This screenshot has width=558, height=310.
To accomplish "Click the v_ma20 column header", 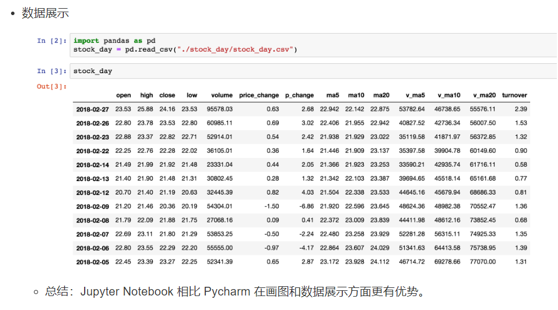I will click(484, 95).
